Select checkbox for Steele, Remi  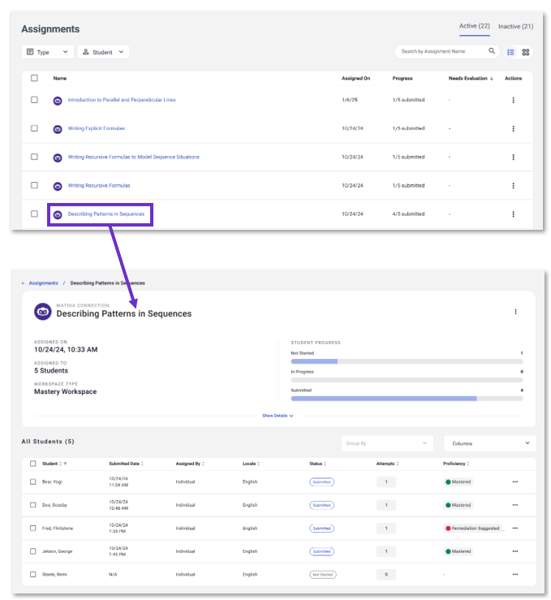(33, 574)
